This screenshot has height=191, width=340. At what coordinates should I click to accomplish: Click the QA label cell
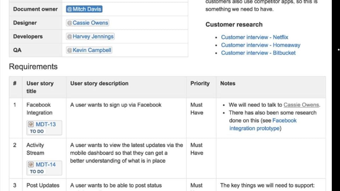click(35, 50)
